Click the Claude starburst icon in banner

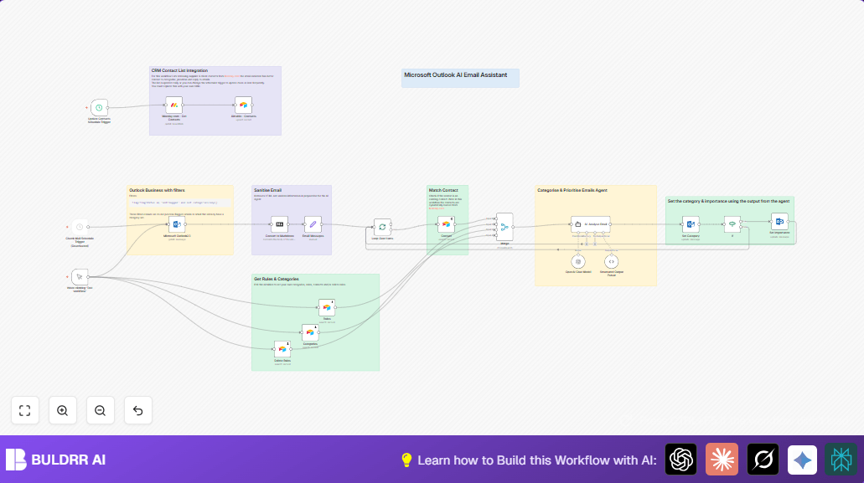(722, 460)
